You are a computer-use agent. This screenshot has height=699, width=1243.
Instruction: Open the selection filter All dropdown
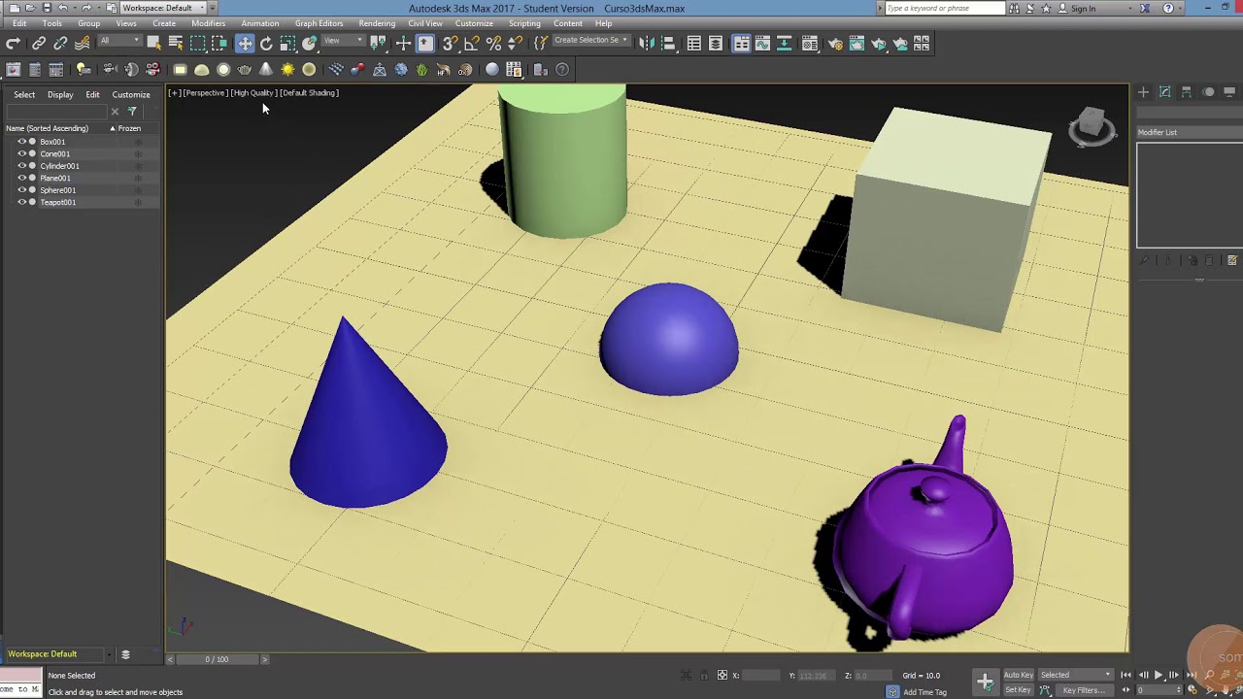click(x=118, y=41)
